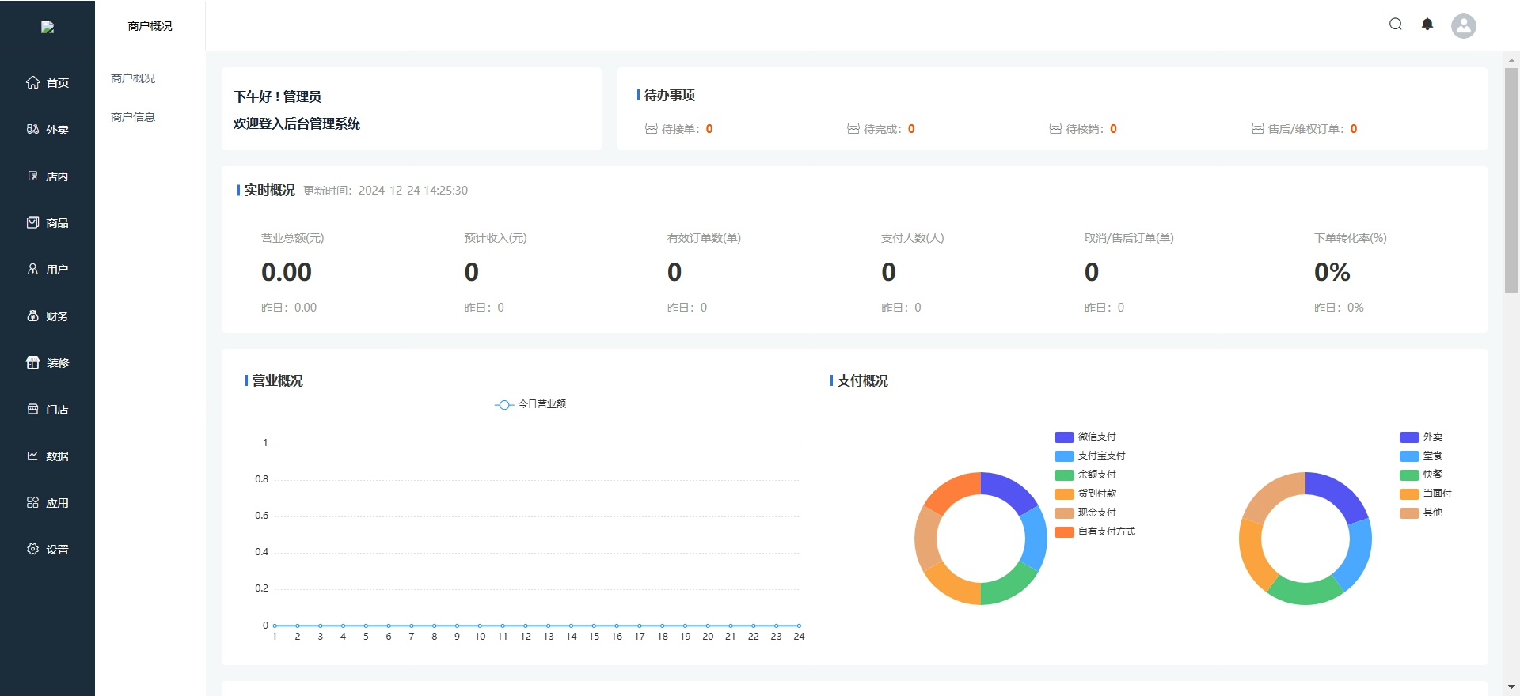Open the 数据 menu in sidebar
The height and width of the screenshot is (696, 1520).
[x=47, y=456]
